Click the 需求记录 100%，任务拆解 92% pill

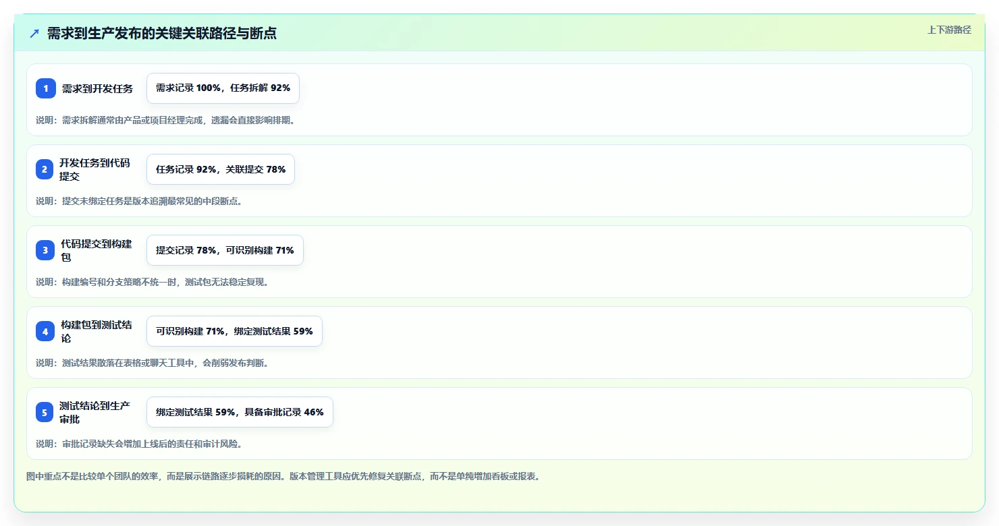(x=223, y=88)
